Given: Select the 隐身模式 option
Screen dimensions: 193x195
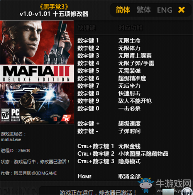Looking at the screenshot, I should point(129,161).
